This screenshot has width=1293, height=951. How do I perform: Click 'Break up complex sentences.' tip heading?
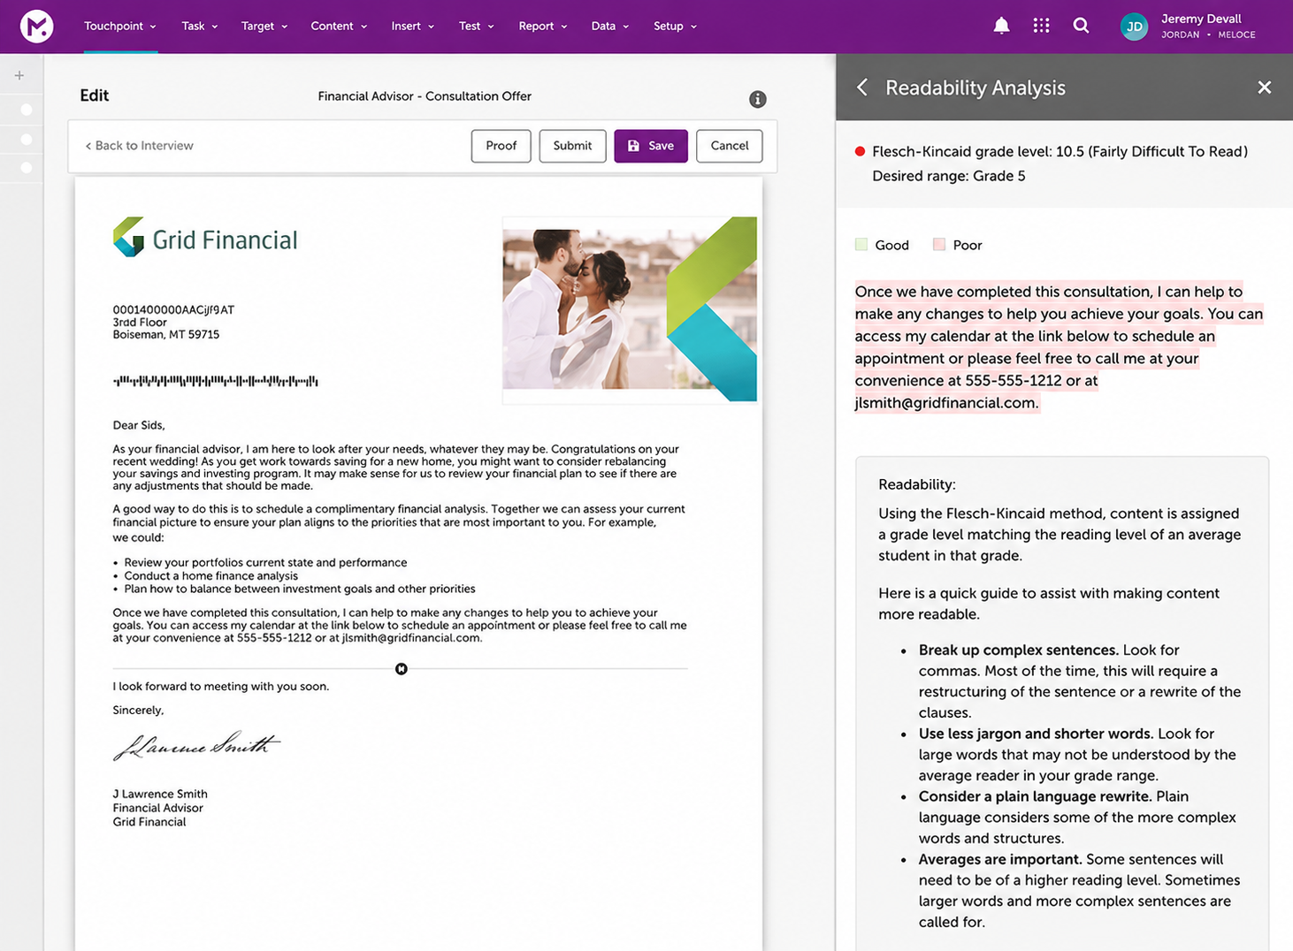1019,650
